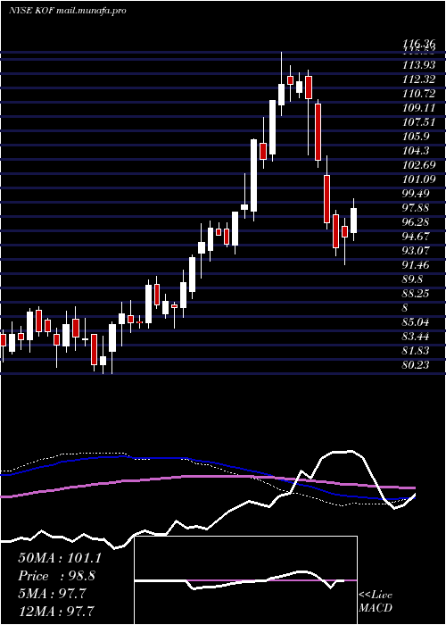This screenshot has width=446, height=625.
Task: Click the 96.28 price axis label
Action: (417, 222)
